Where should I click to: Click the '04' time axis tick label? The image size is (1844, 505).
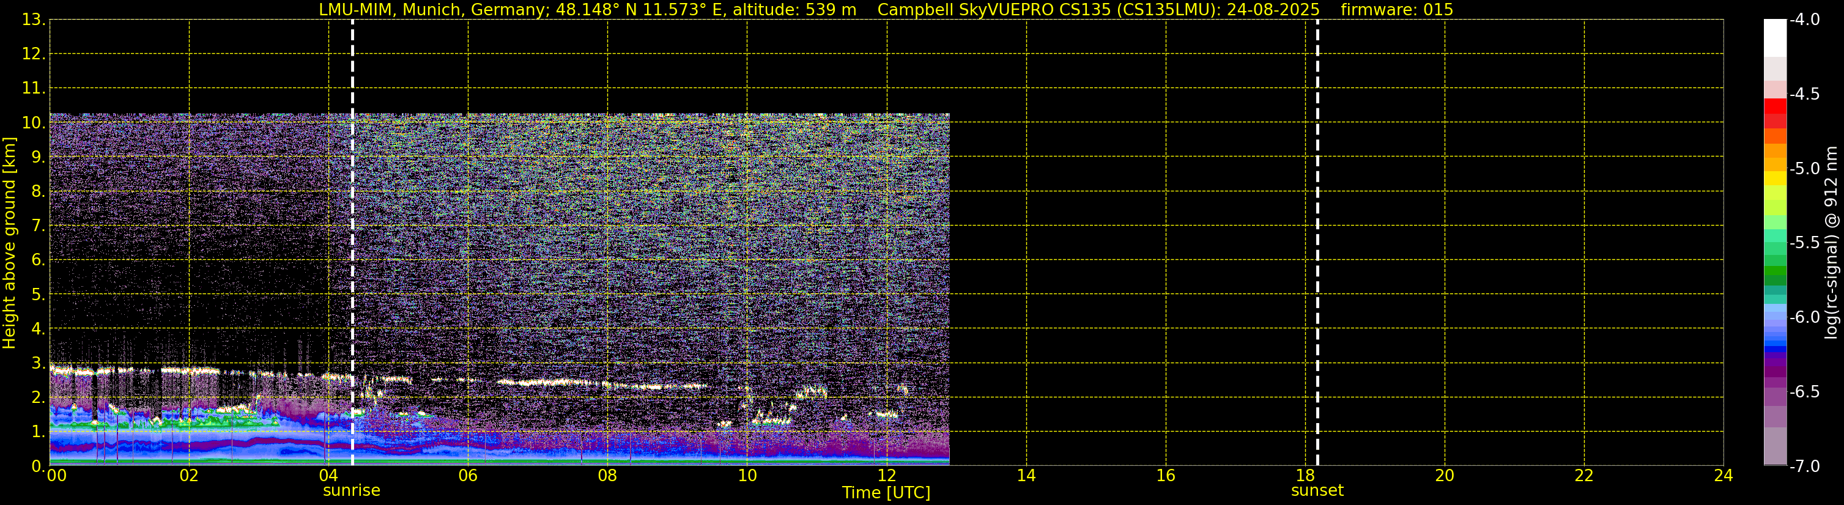tap(328, 476)
